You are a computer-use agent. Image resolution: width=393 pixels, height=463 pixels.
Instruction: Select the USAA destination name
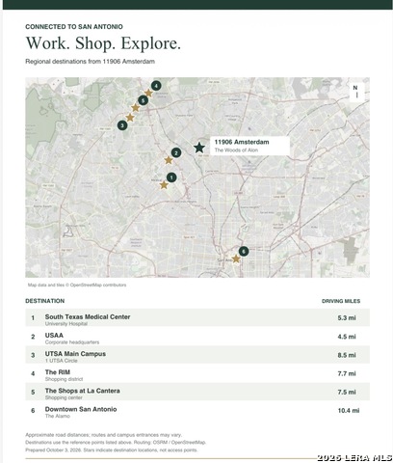tap(54, 336)
